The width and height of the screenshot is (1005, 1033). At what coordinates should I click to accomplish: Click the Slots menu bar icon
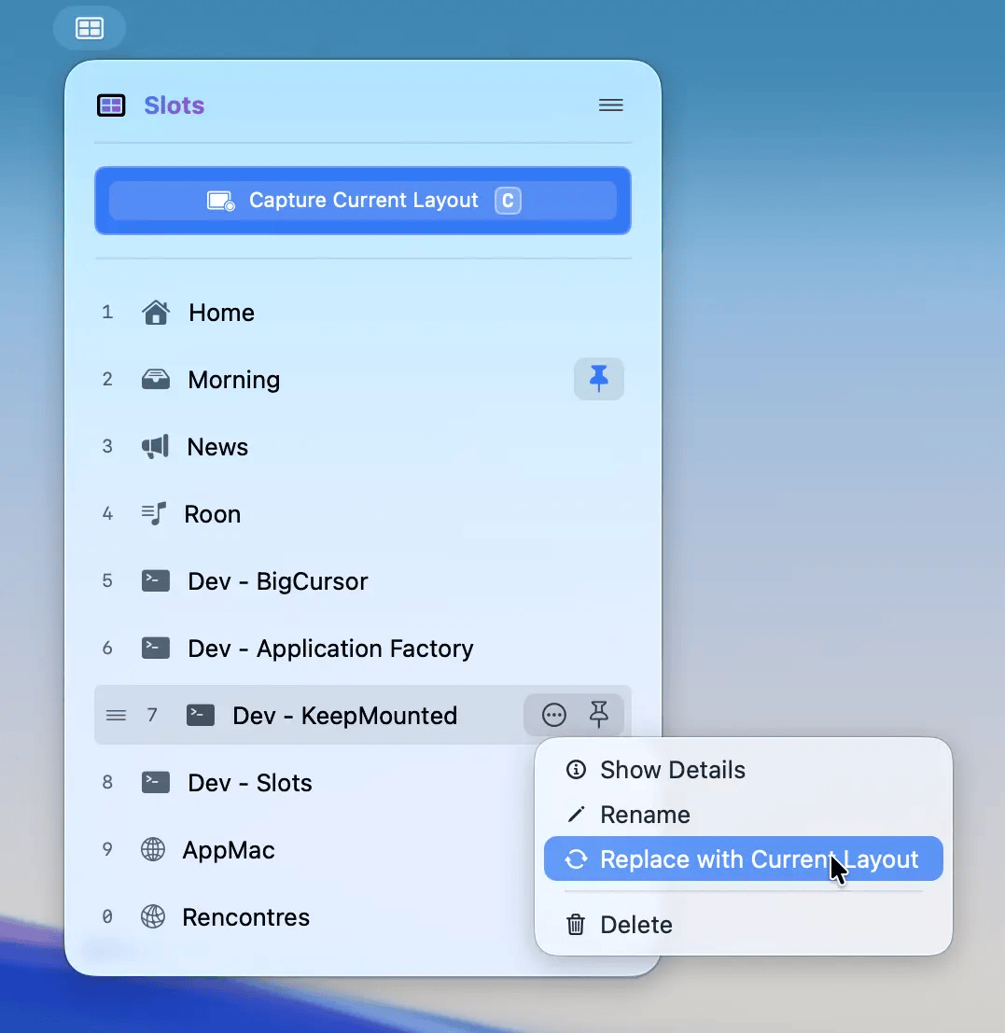point(89,28)
